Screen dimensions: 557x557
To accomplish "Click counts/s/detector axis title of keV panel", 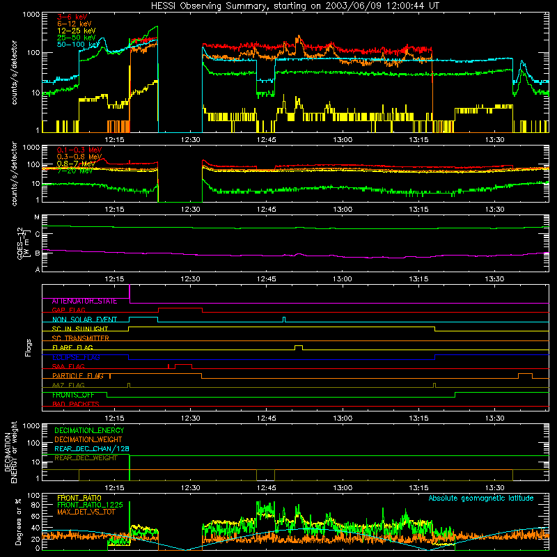I will coord(15,72).
